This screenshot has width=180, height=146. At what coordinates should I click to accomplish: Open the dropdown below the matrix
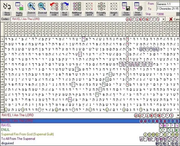178,116
